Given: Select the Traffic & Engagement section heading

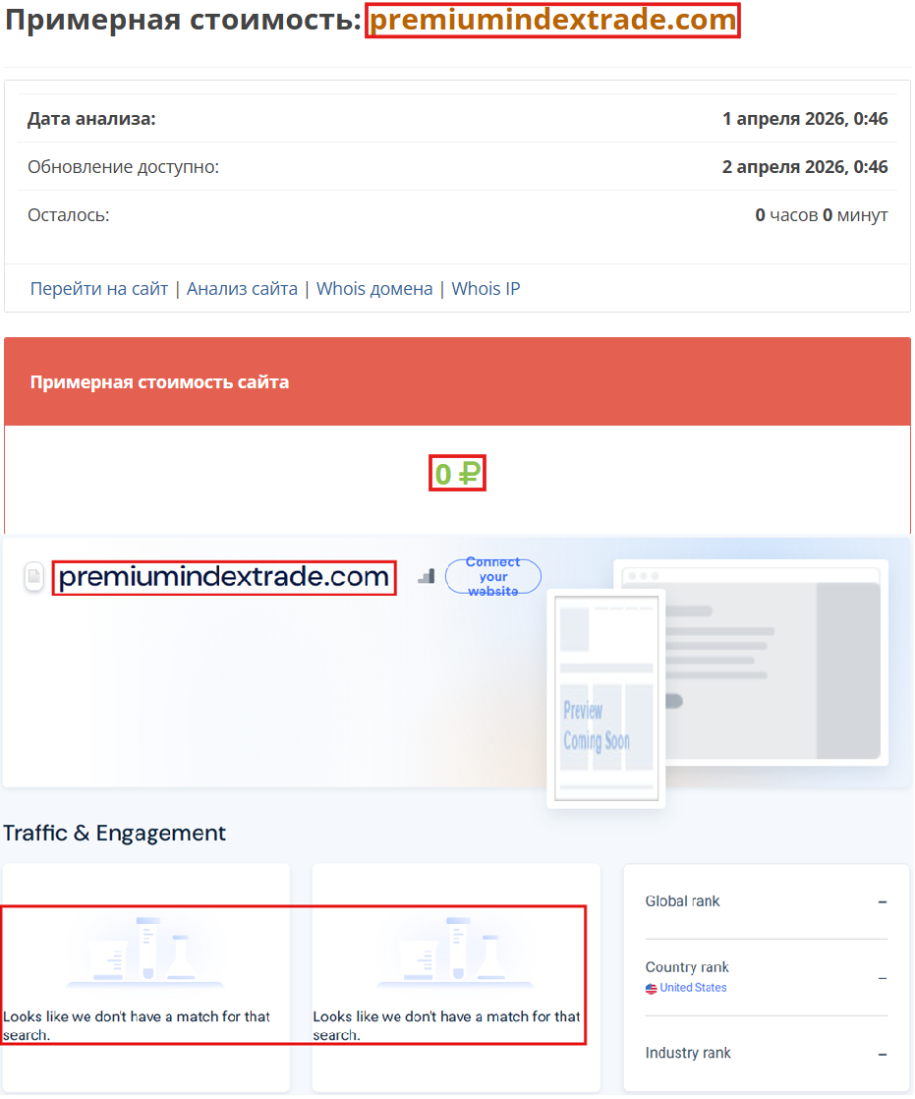Looking at the screenshot, I should click(x=114, y=833).
